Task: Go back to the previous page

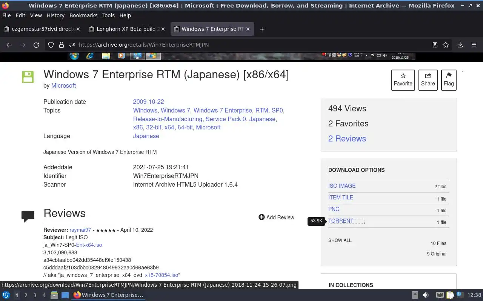Action: pyautogui.click(x=9, y=45)
